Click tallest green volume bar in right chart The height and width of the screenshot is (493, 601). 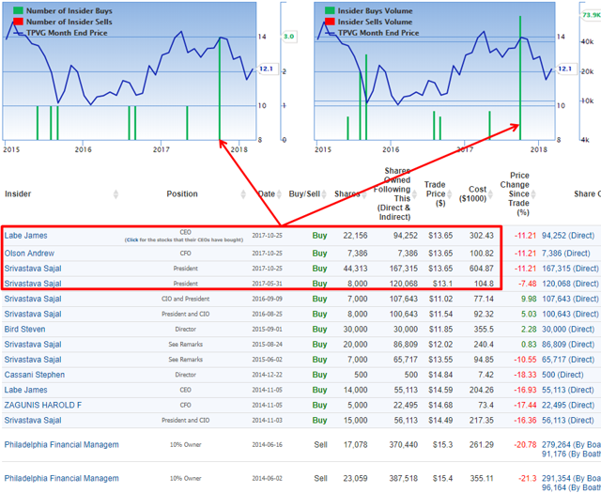(x=520, y=78)
